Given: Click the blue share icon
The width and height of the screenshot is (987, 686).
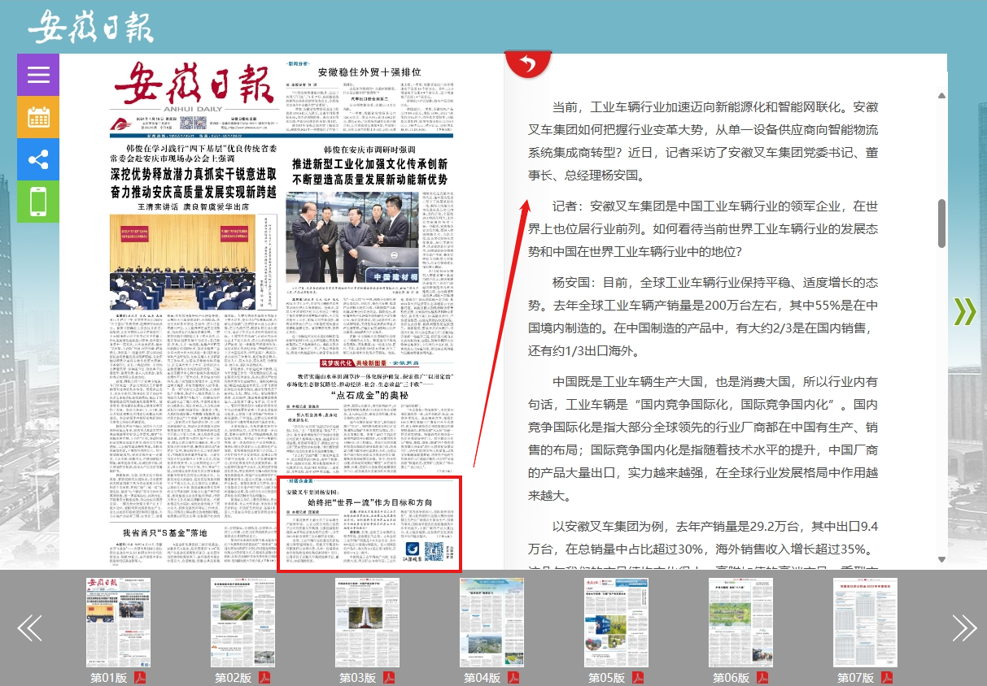Looking at the screenshot, I should click(38, 159).
